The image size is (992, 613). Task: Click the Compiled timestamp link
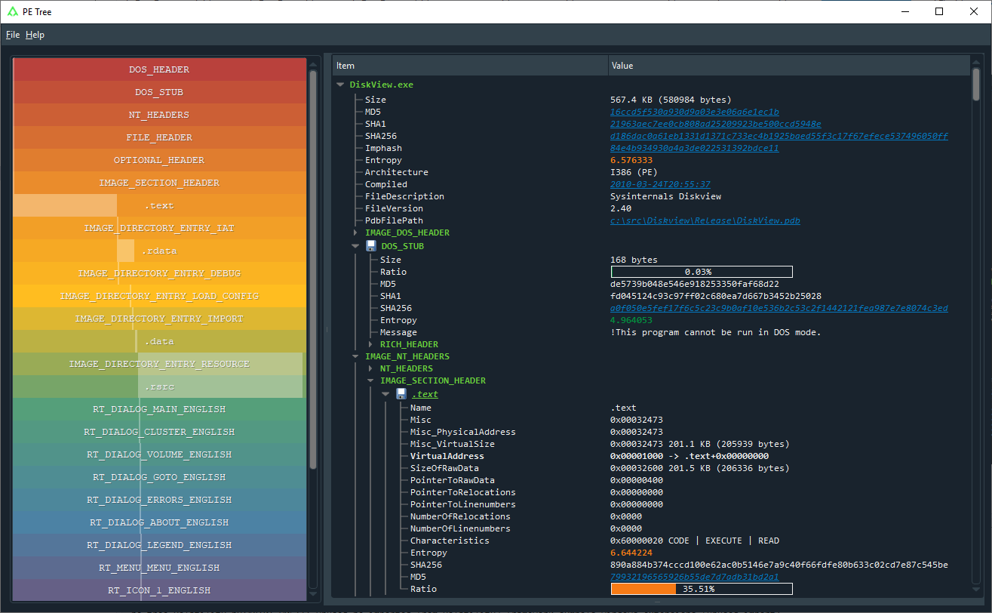tap(659, 183)
